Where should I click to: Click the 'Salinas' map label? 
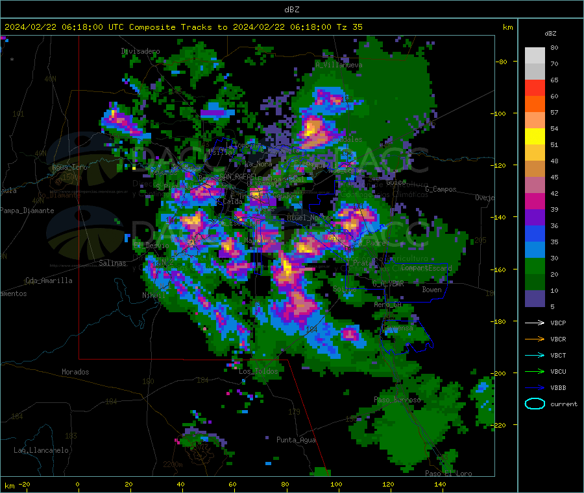pos(112,263)
